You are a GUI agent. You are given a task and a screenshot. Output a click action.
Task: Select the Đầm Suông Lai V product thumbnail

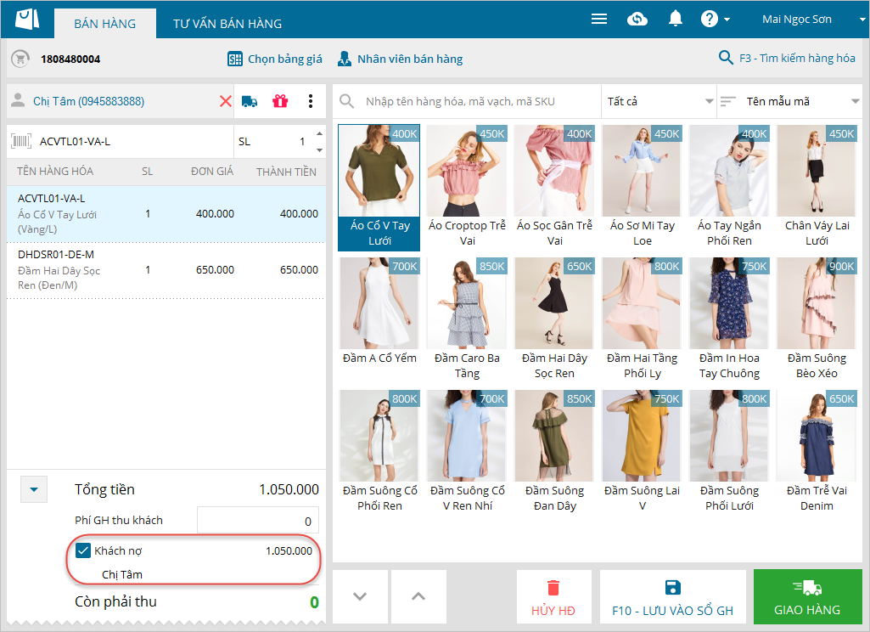pyautogui.click(x=642, y=451)
